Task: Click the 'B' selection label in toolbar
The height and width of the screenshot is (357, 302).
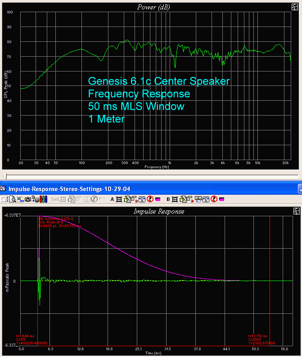Action: [x=168, y=200]
